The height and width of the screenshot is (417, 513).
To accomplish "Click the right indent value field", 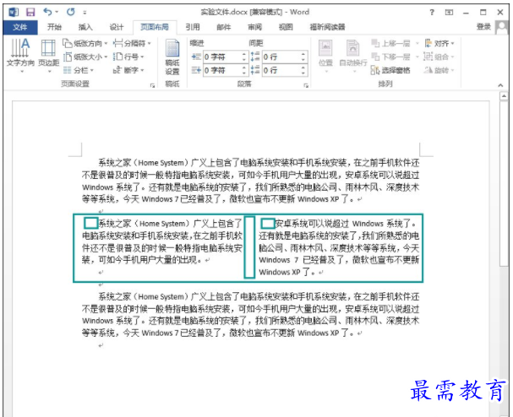I will click(x=222, y=70).
